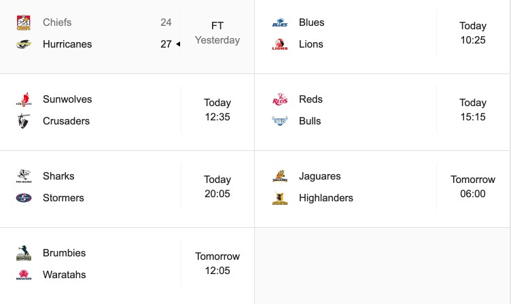Click the Reds team logo
Viewport: 511px width, 304px height.
click(280, 99)
